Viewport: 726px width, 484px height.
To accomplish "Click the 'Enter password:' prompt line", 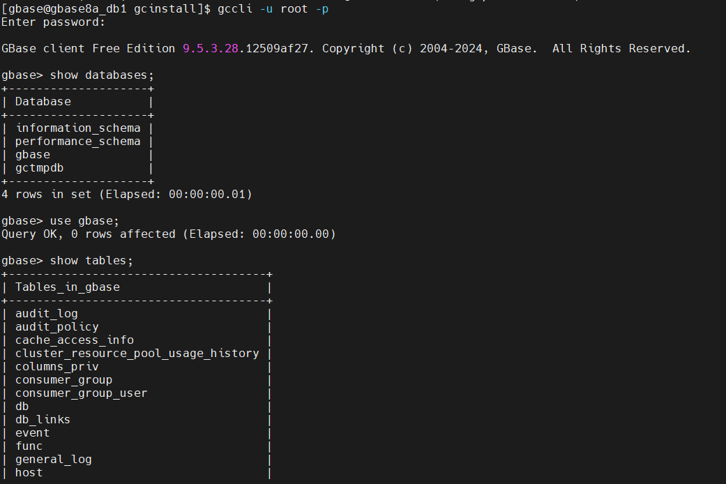I will 53,22.
